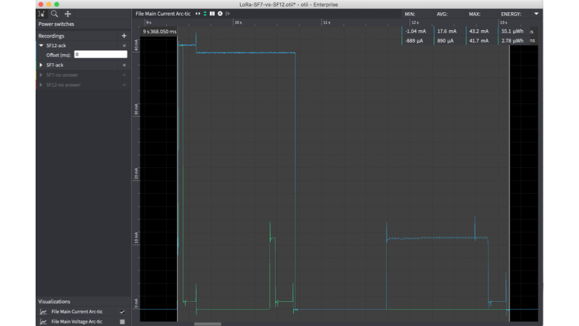Close the Main Current graph with X circle

tap(220, 14)
